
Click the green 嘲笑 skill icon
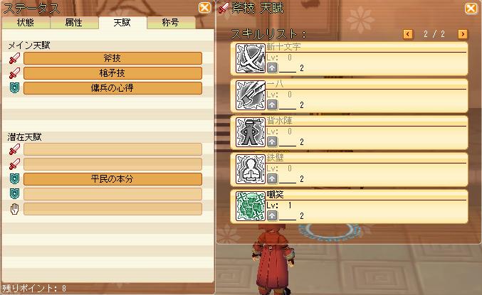pos(250,206)
